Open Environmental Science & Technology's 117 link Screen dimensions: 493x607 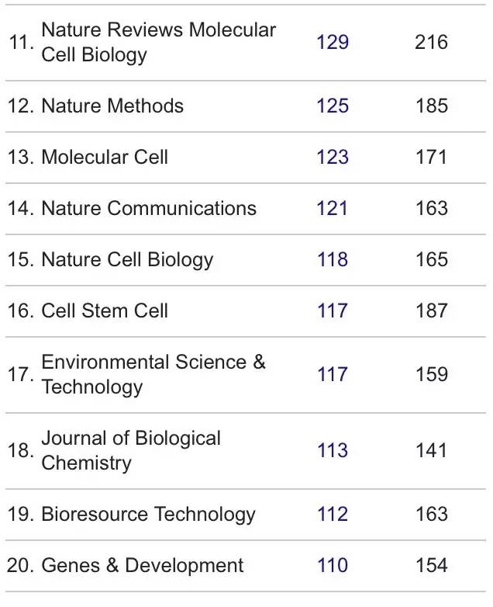click(333, 374)
